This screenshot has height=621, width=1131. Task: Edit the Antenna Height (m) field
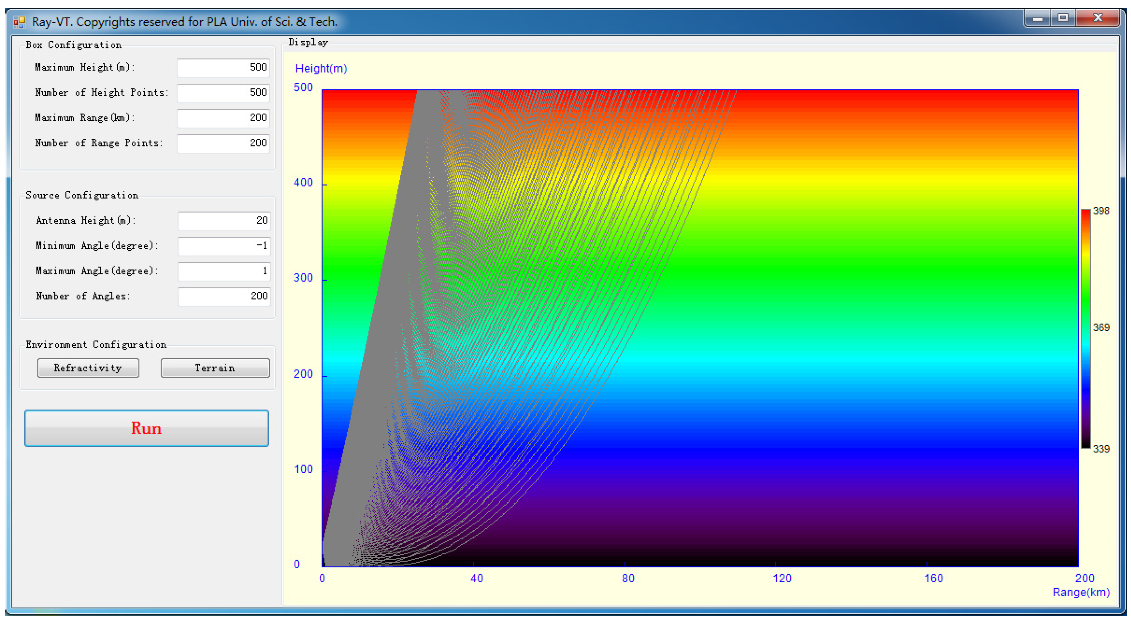click(224, 221)
